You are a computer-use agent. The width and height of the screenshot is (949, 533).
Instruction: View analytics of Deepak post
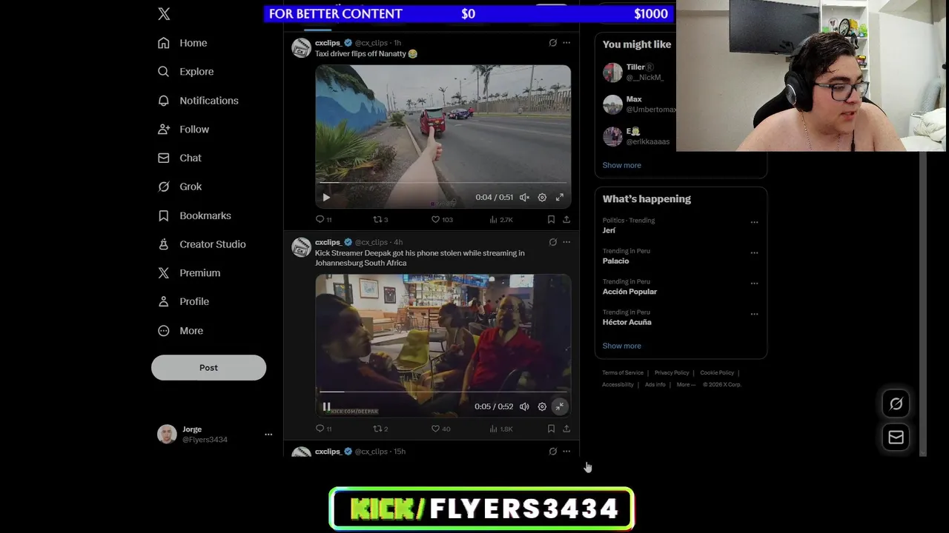point(501,429)
